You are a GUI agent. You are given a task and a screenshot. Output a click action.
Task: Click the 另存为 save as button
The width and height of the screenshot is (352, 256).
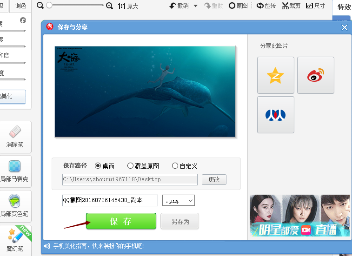179,221
